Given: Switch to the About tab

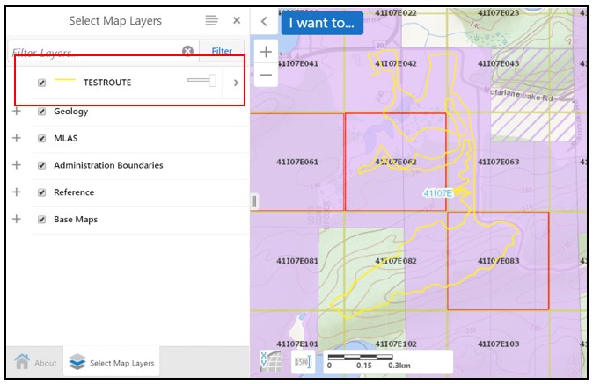Looking at the screenshot, I should 35,362.
